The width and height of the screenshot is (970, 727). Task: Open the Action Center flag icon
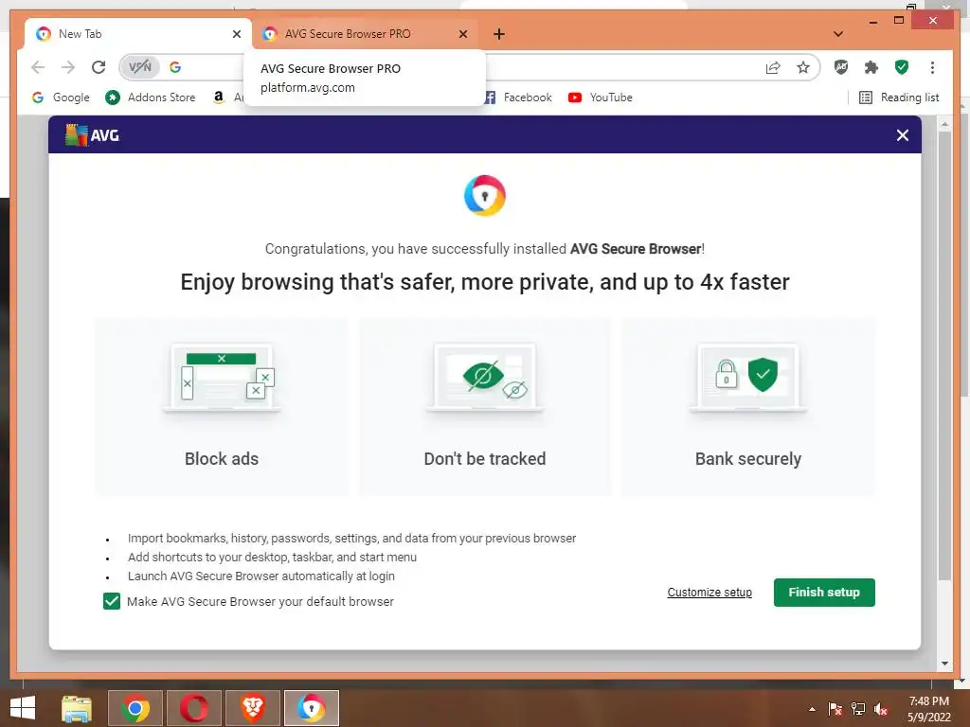tap(835, 709)
